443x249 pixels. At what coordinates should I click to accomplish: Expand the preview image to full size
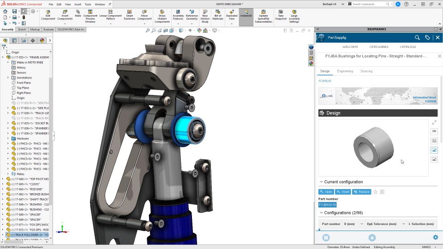(434, 122)
